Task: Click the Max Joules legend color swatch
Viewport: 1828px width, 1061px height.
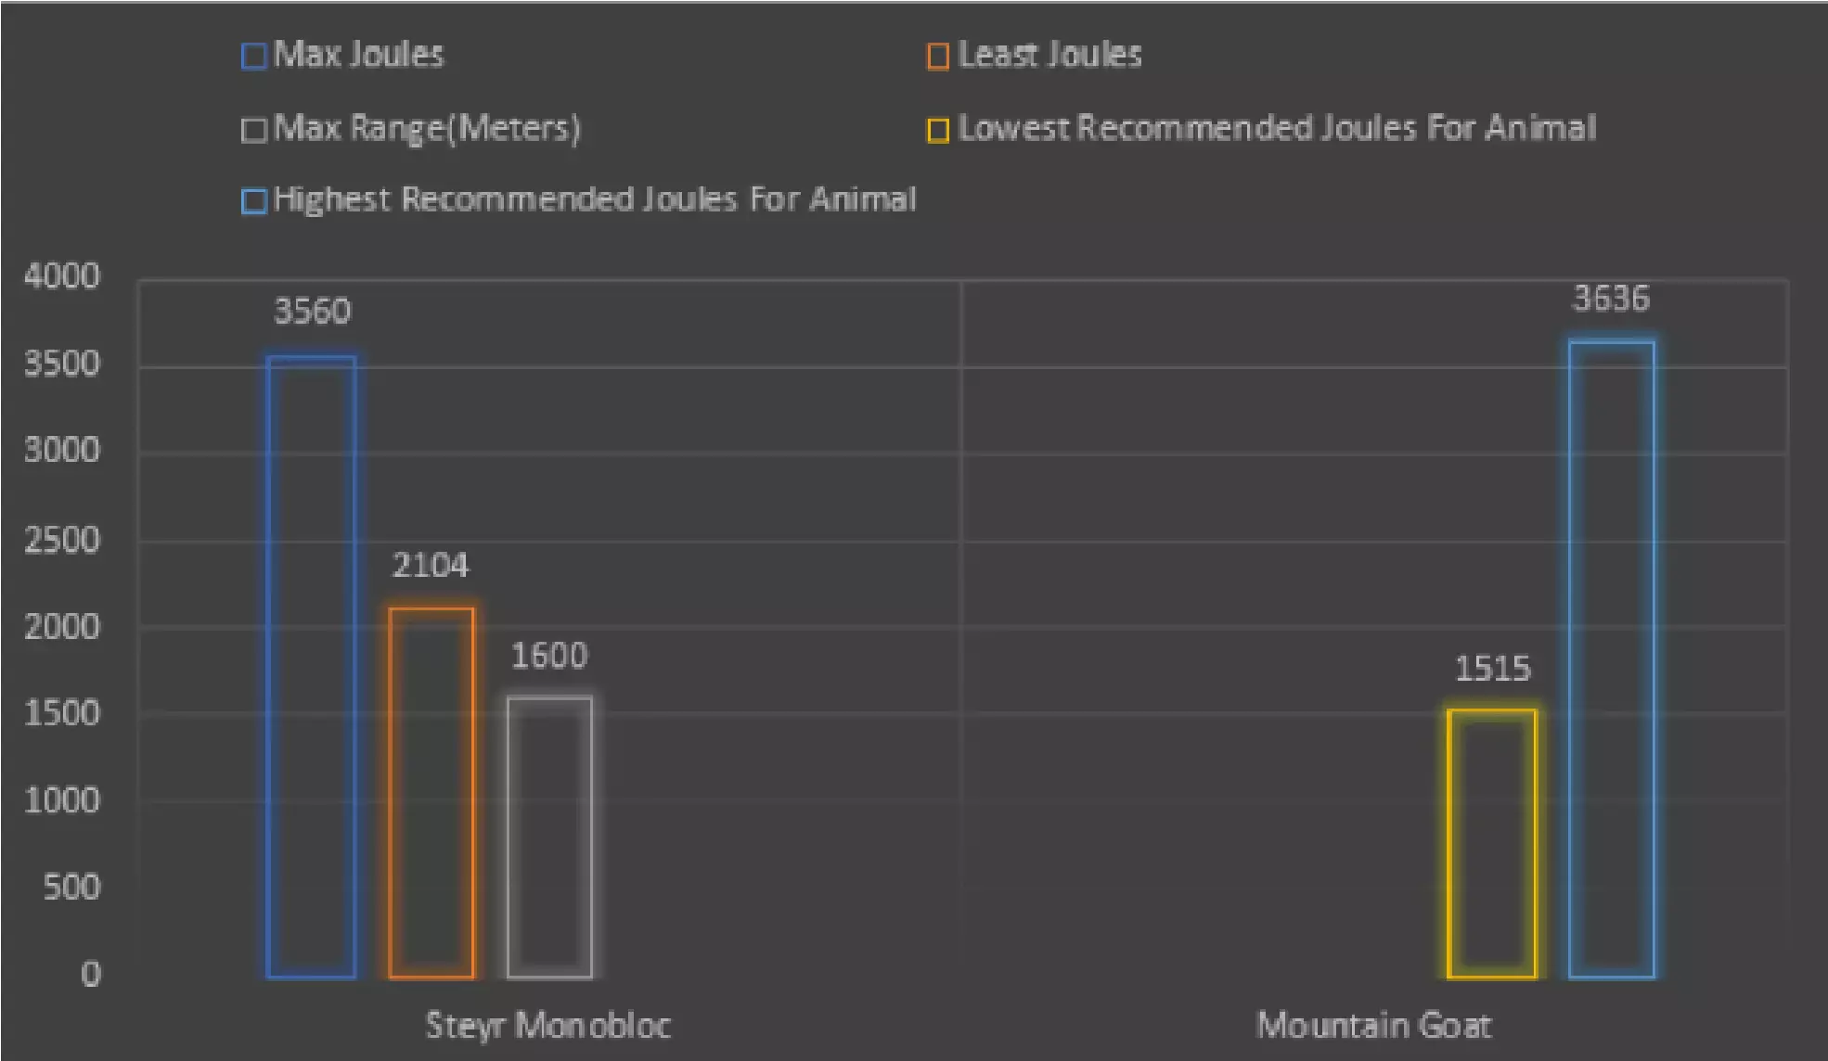Action: 253,57
